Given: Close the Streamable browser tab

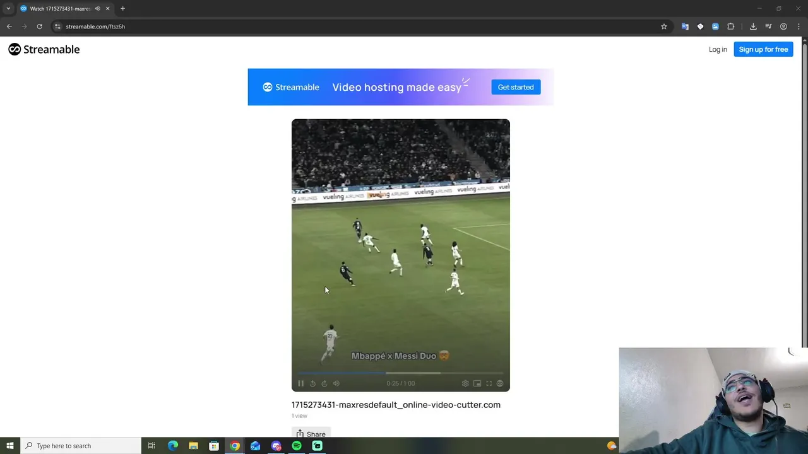Looking at the screenshot, I should click(107, 8).
